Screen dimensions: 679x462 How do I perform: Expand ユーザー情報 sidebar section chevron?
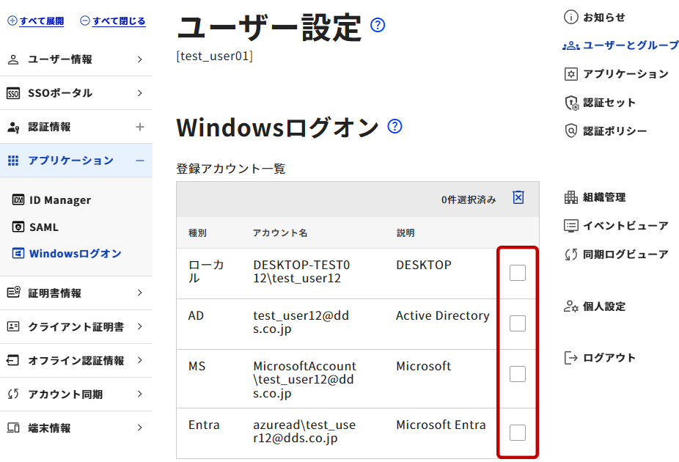coord(140,59)
